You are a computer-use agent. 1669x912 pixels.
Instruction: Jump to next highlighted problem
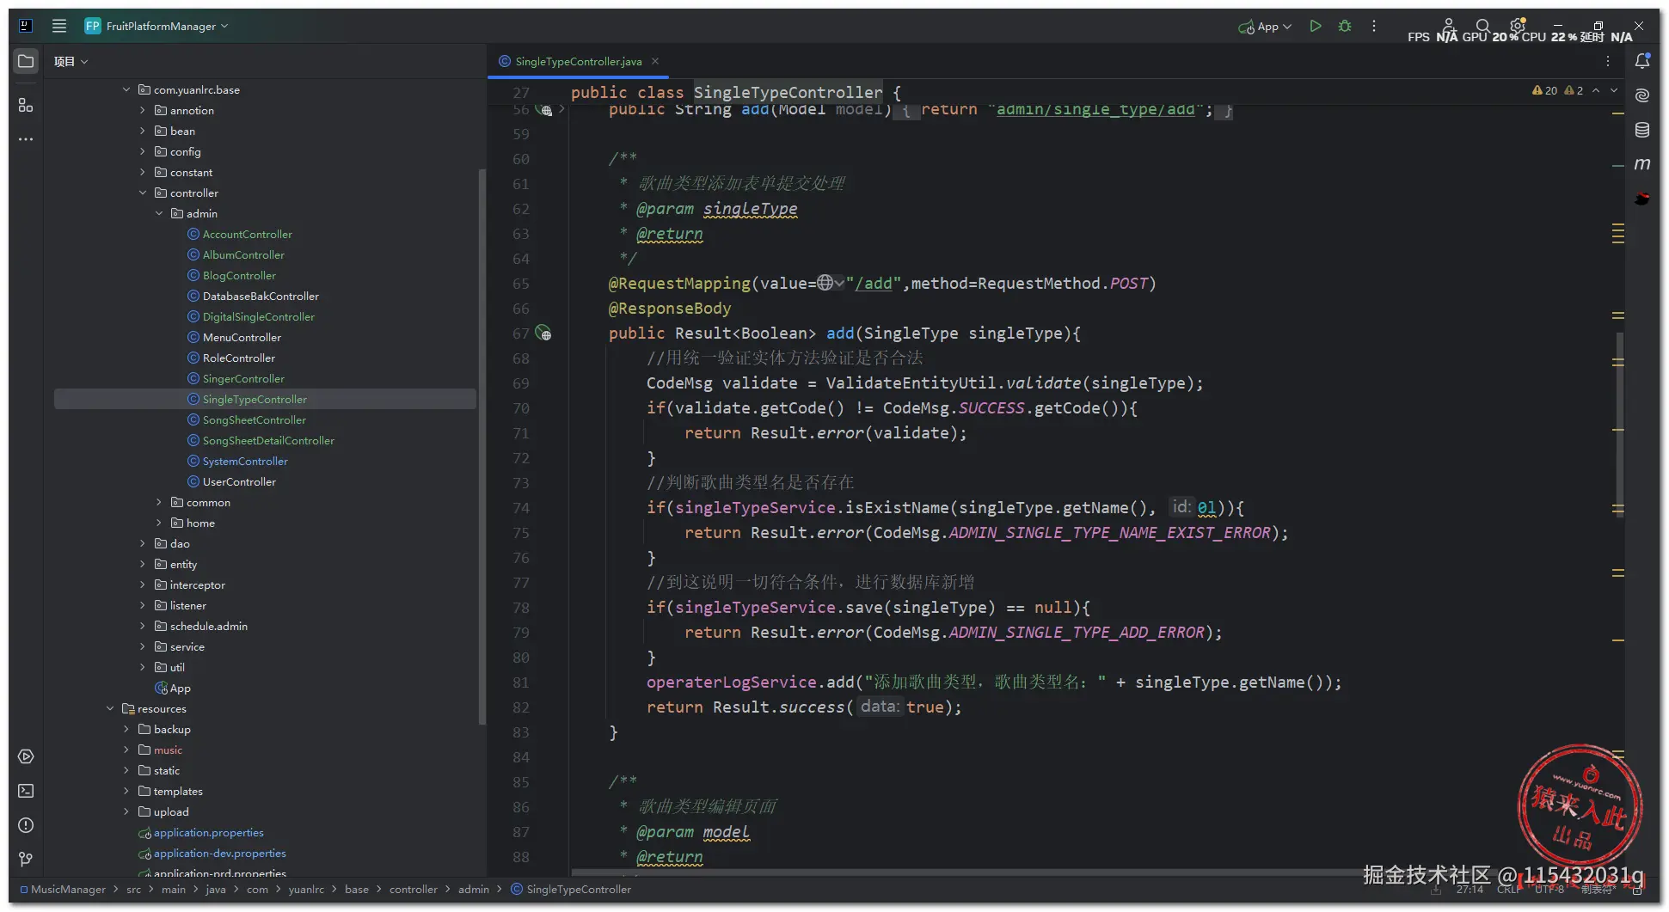1614,90
